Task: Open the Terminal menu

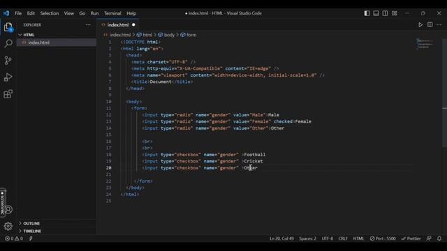Action: pos(112,13)
